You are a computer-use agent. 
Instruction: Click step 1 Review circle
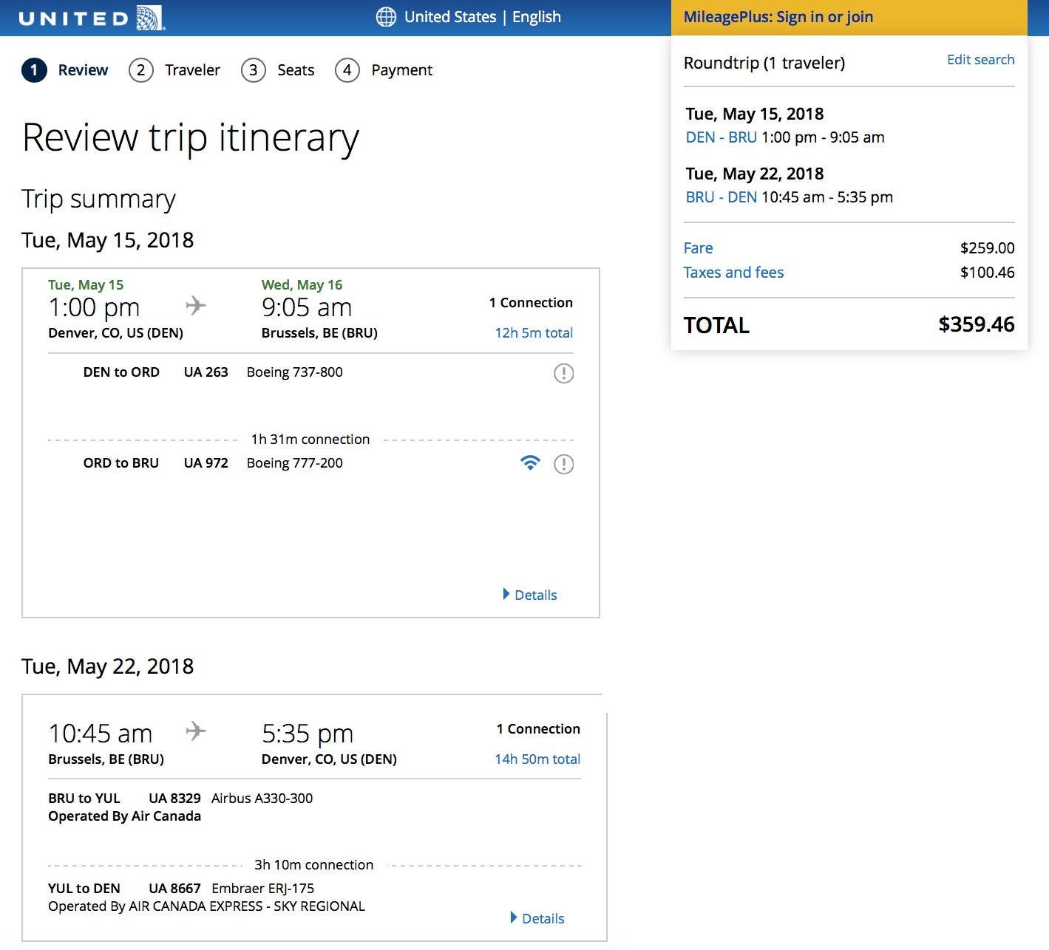click(34, 70)
